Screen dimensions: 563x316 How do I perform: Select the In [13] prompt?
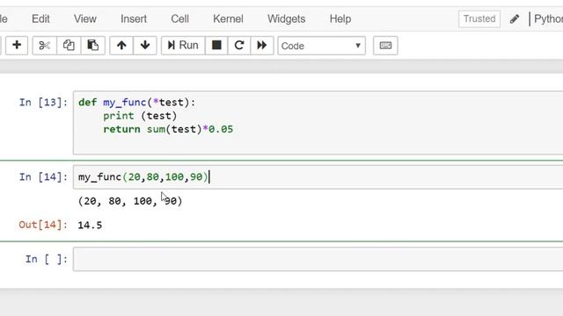[43, 103]
